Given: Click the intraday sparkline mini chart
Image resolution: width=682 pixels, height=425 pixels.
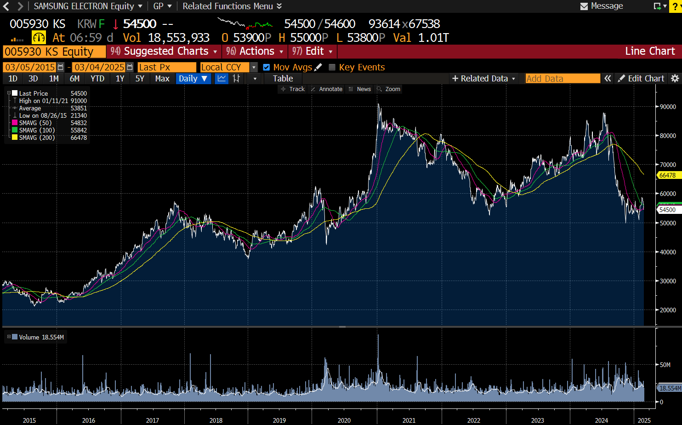Looking at the screenshot, I should pyautogui.click(x=245, y=23).
